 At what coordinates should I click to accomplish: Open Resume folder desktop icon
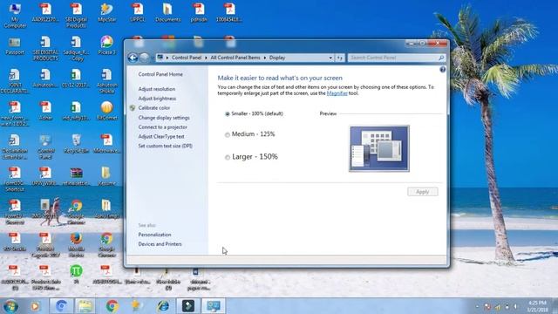pos(106,176)
